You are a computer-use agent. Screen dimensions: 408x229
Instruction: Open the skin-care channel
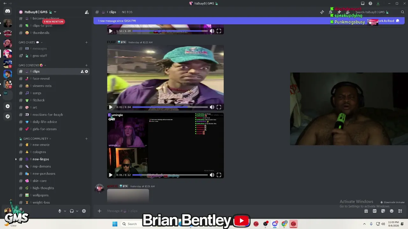click(53, 181)
